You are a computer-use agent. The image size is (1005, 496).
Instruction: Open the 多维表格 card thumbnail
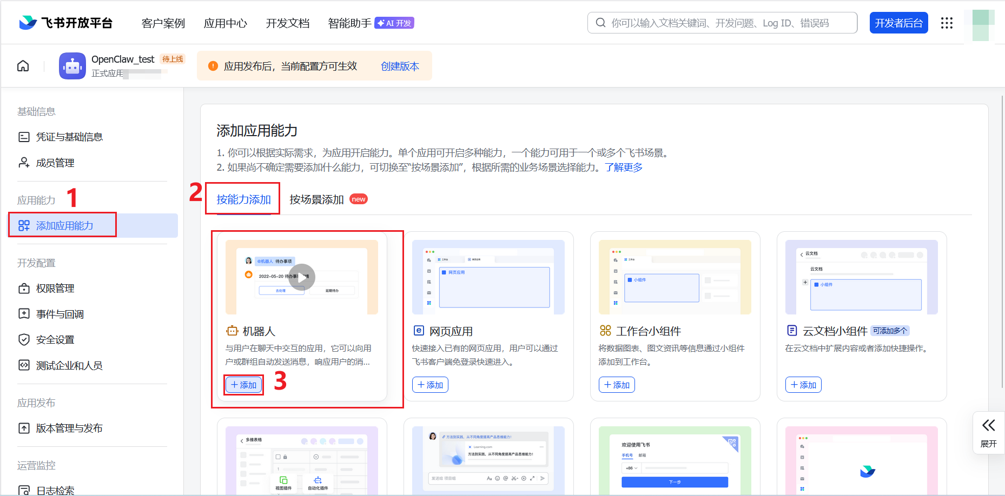point(302,461)
